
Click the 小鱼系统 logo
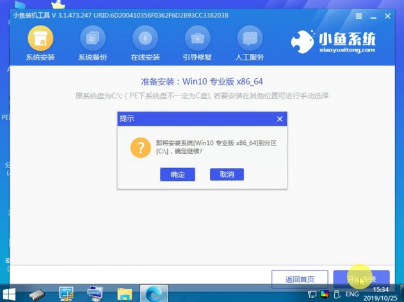[x=333, y=42]
